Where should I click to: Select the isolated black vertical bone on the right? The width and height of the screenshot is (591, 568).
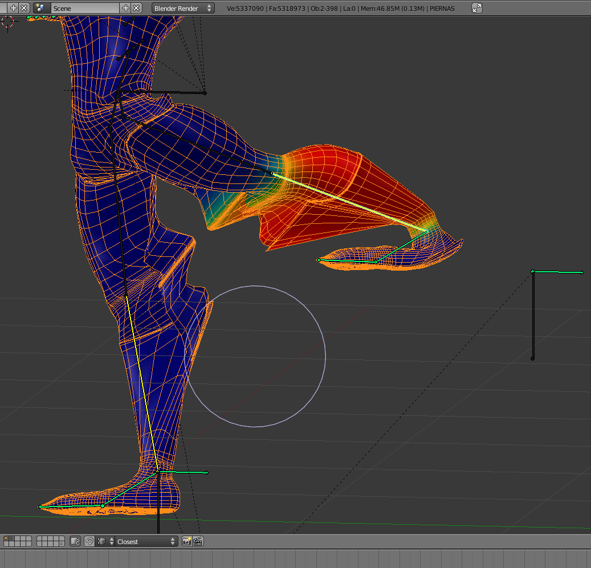533,315
